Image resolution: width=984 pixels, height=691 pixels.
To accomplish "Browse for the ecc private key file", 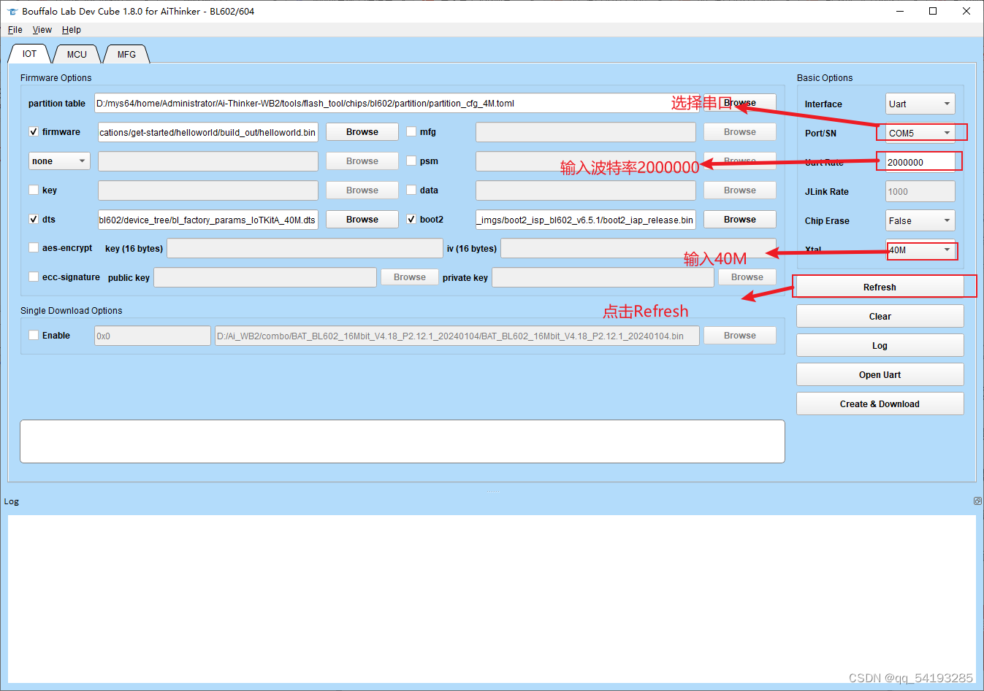I will pos(747,277).
